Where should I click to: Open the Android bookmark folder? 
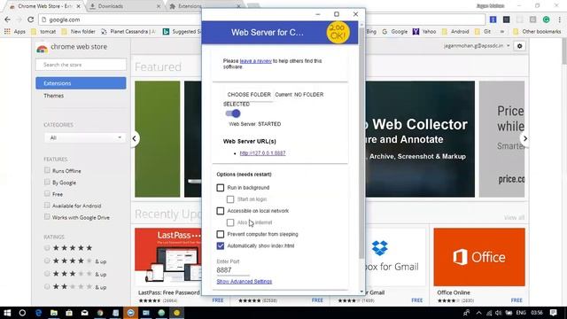[x=455, y=32]
